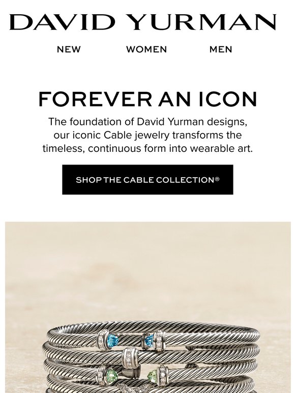Image resolution: width=295 pixels, height=393 pixels.
Task: Click the pavé diamond station on second bracelet
Action: (x=130, y=357)
